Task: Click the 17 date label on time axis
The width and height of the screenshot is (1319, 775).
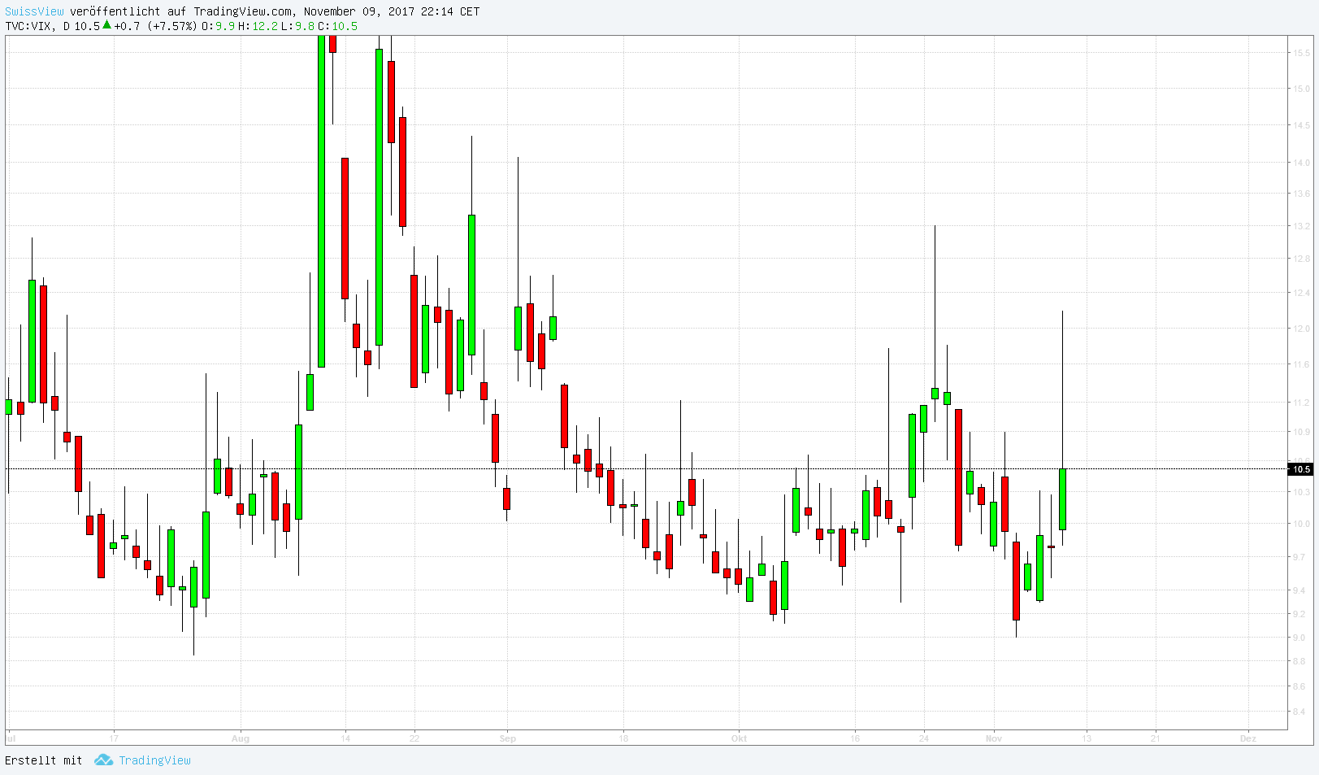Action: click(114, 738)
